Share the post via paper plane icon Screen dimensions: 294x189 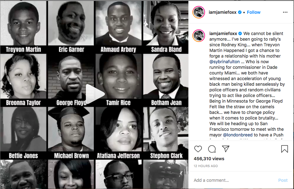pyautogui.click(x=226, y=149)
